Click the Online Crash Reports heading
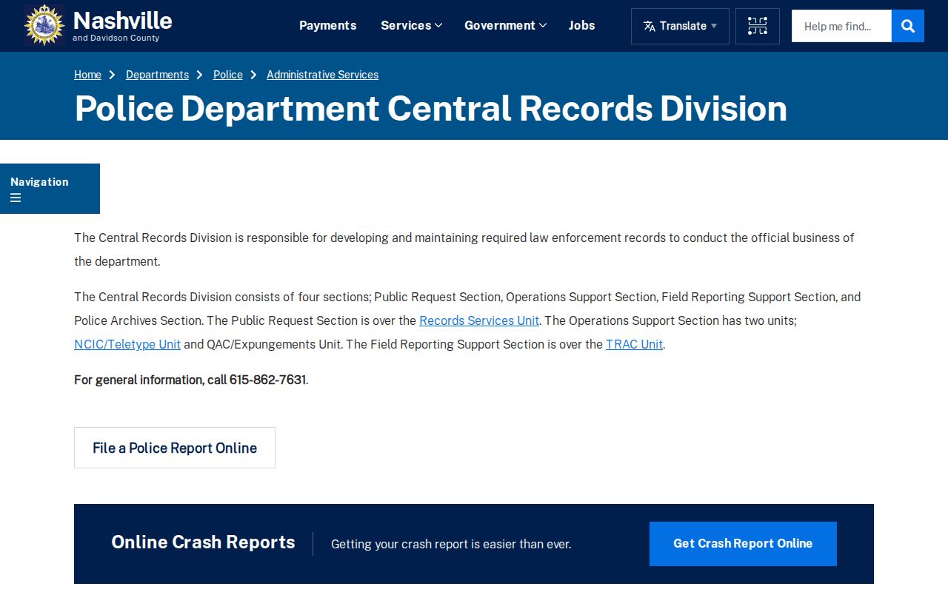 (203, 542)
